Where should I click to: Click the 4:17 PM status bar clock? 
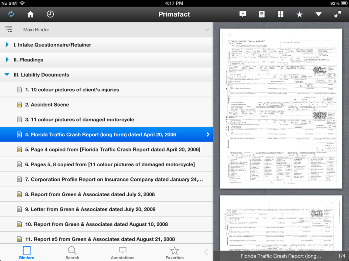click(x=174, y=3)
